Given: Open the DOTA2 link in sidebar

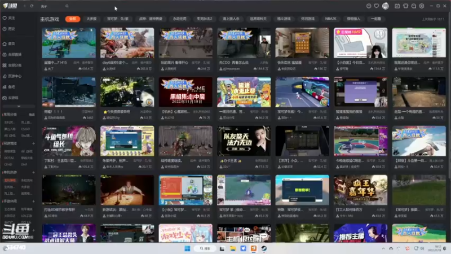Looking at the screenshot, I should [x=9, y=158].
